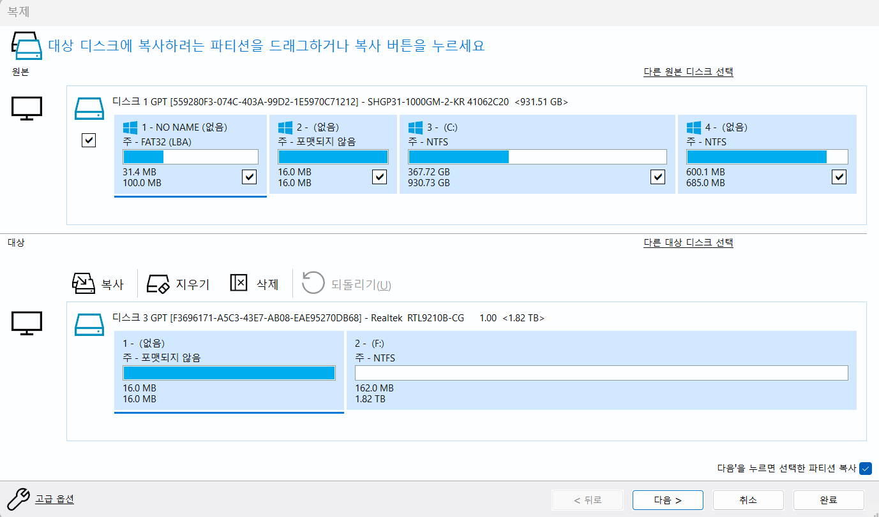
Task: Click the Disk 3 GPT Realtek description text
Action: [328, 317]
